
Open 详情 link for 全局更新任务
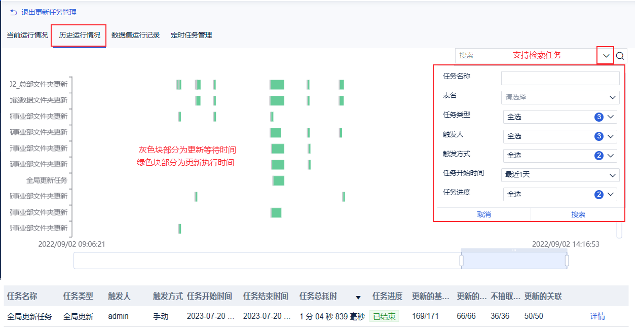pyautogui.click(x=597, y=316)
